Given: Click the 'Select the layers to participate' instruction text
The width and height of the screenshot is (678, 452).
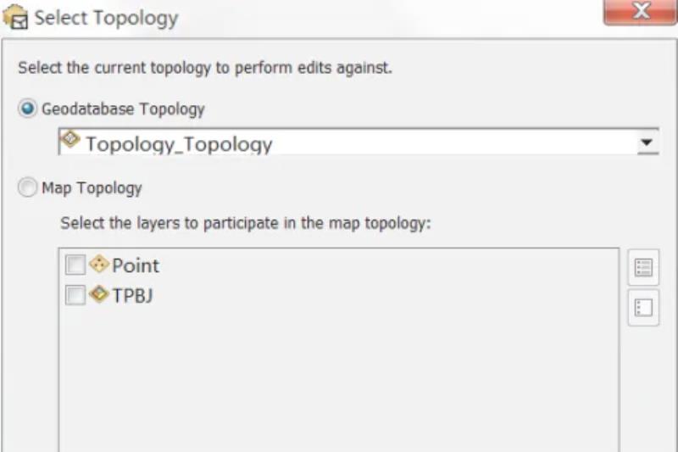Looking at the screenshot, I should coord(246,224).
